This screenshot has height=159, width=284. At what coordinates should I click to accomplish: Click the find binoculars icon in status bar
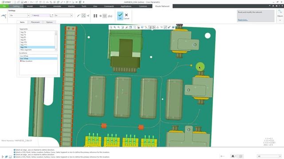pos(233,156)
